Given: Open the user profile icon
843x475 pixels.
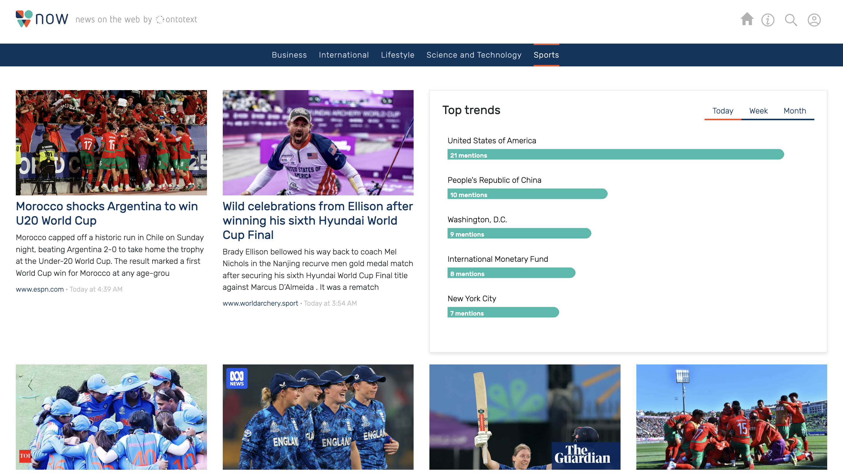Looking at the screenshot, I should pyautogui.click(x=813, y=20).
